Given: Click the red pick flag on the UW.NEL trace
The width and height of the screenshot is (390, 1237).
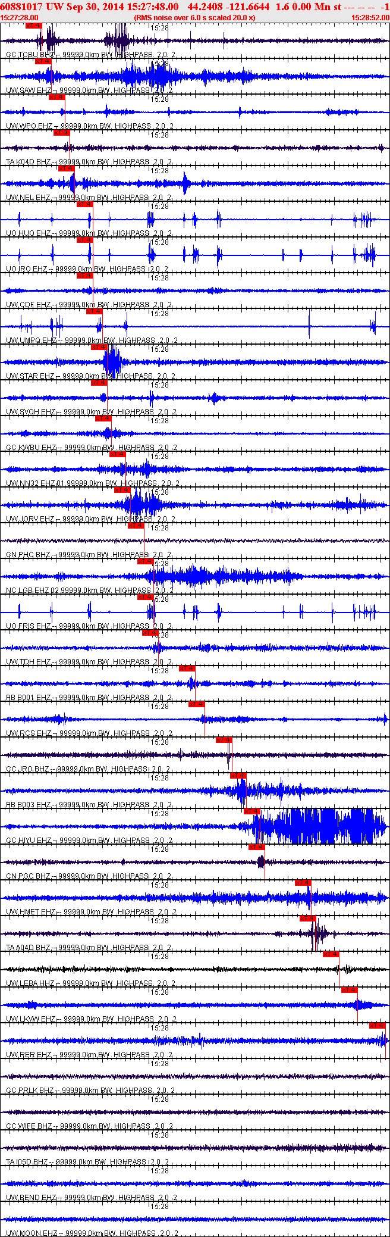Looking at the screenshot, I should coord(66,168).
